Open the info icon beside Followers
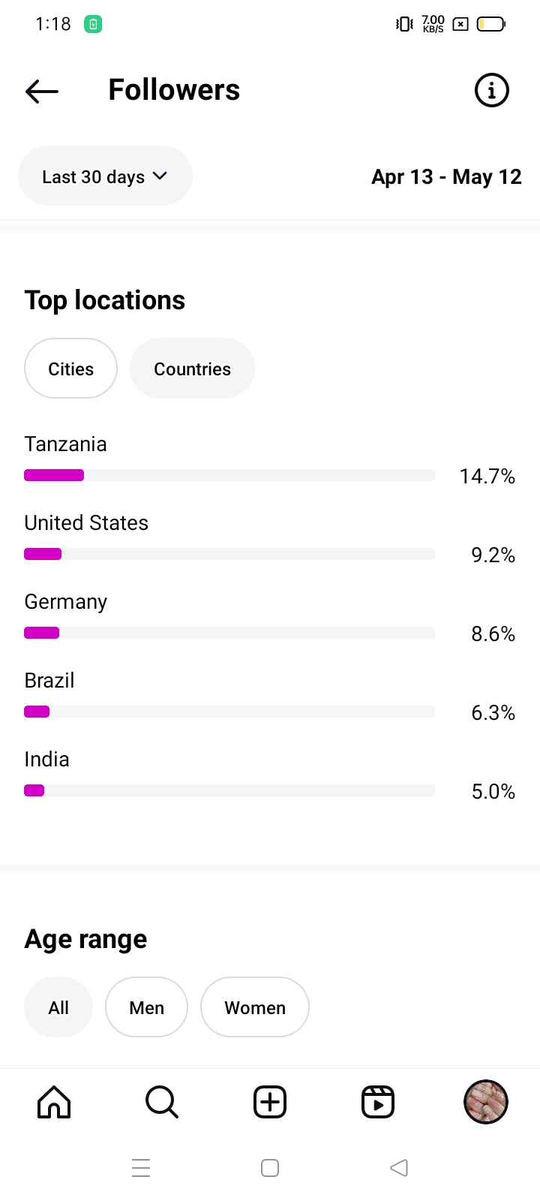 tap(492, 91)
